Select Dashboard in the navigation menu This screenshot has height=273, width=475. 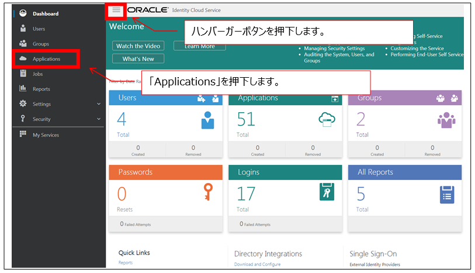coord(46,13)
